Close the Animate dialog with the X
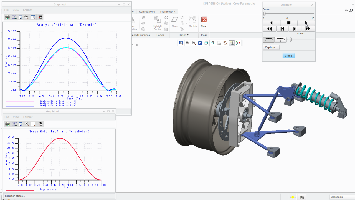 [312, 5]
